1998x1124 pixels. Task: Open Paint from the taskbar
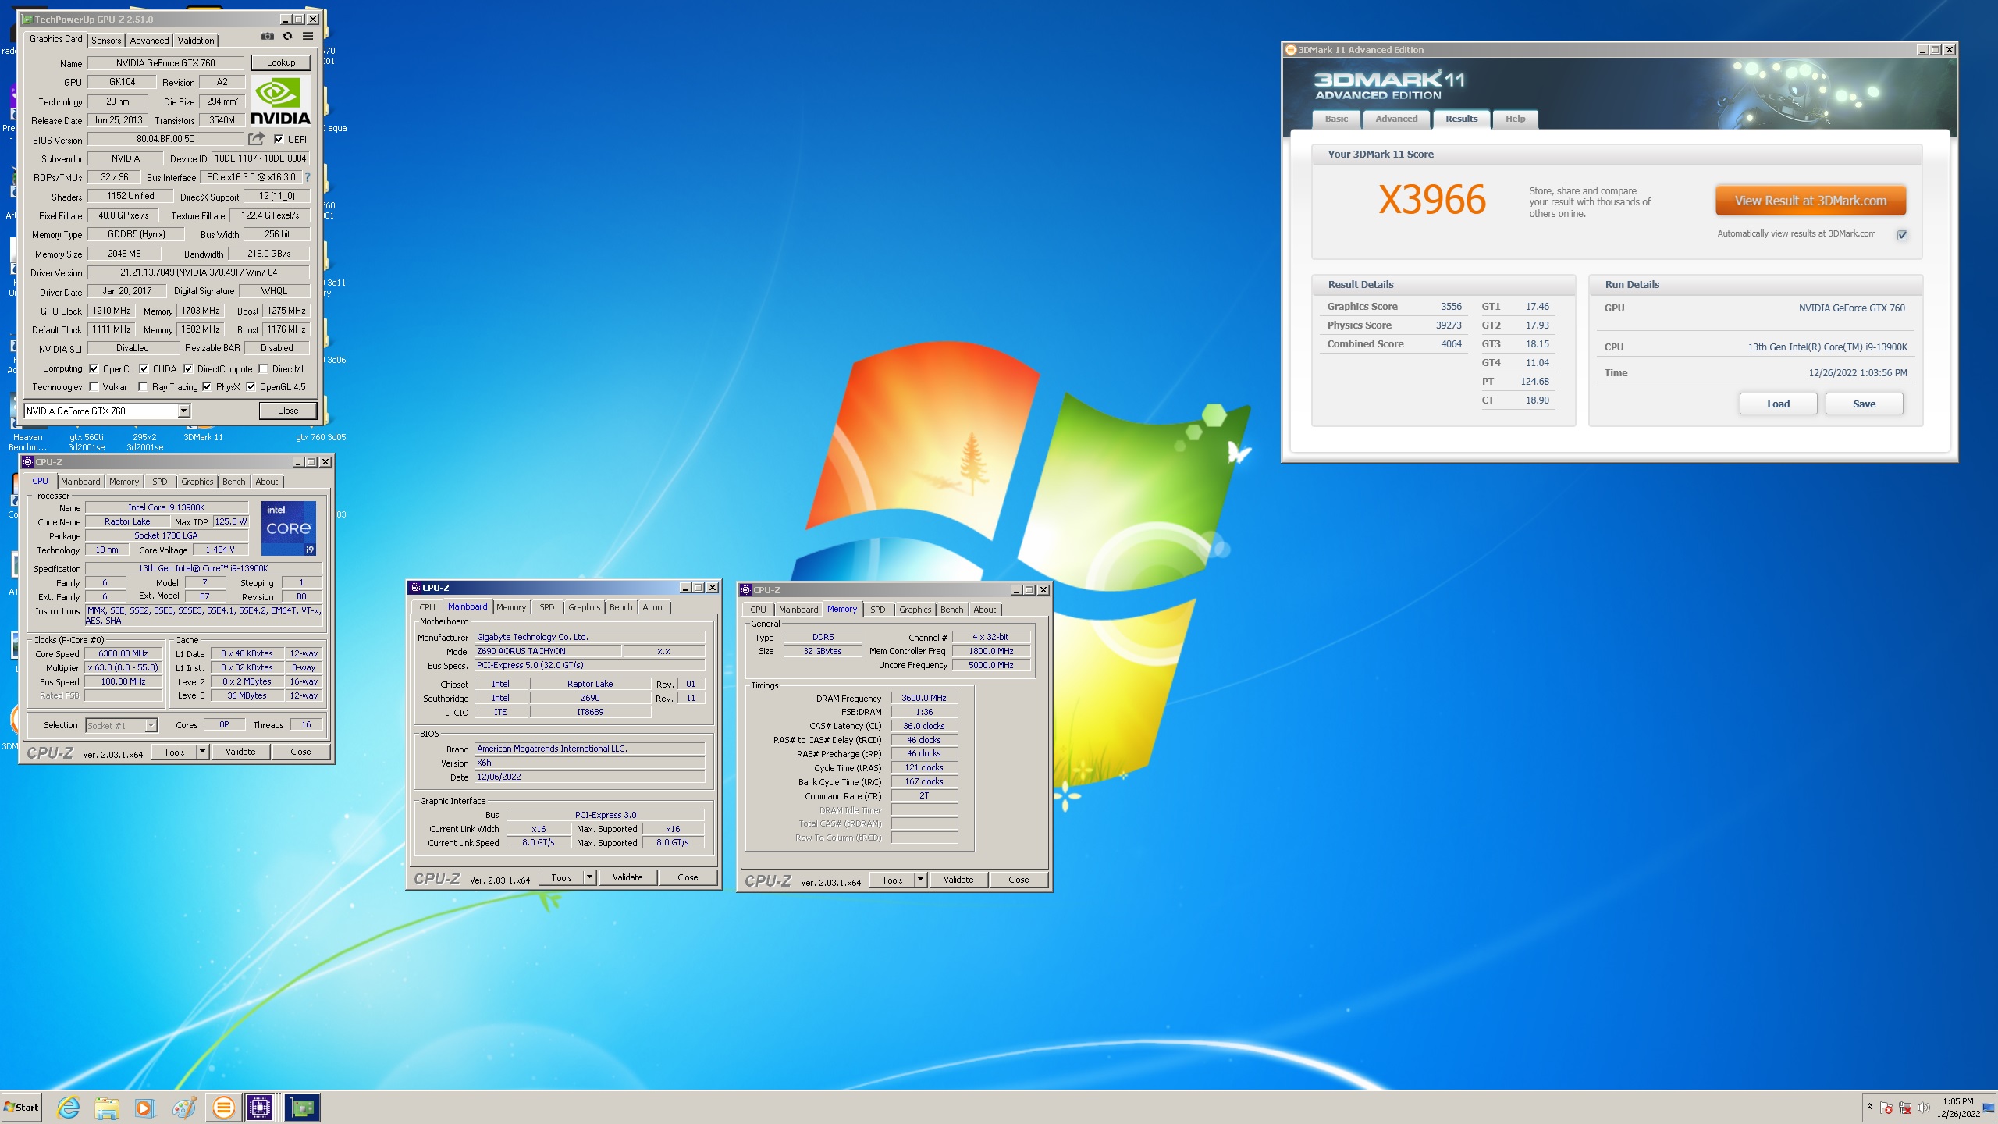[184, 1107]
